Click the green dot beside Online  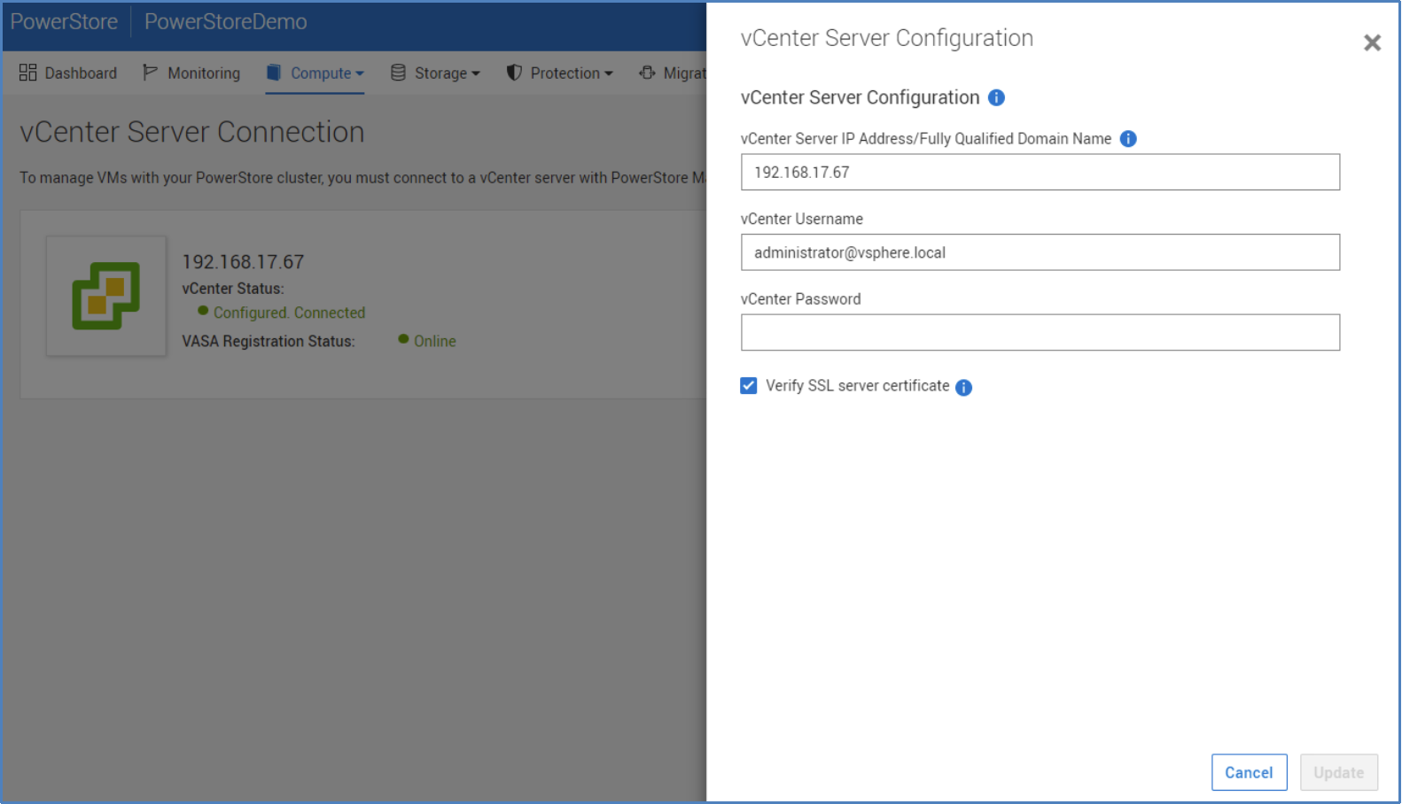[x=403, y=339]
